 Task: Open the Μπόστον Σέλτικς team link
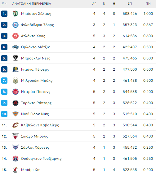(x=36, y=14)
